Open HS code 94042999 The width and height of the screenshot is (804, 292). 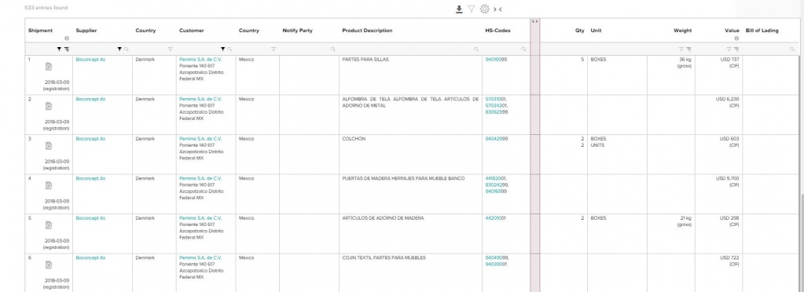coord(497,139)
